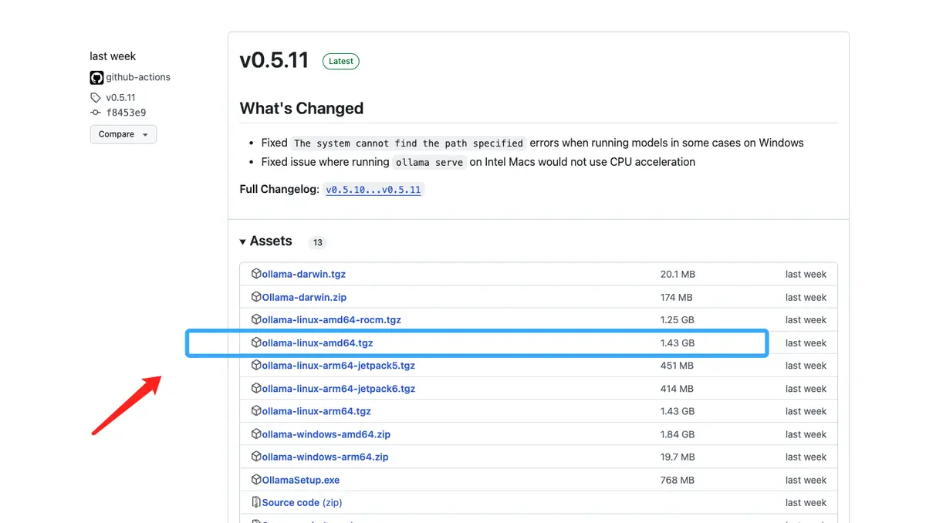Download Ollama-darwin.zip
This screenshot has height=523, width=926.
tap(304, 297)
